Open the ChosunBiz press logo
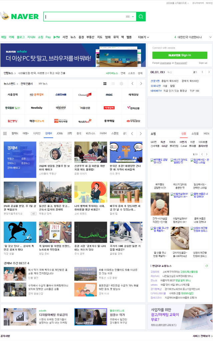 click(x=85, y=95)
